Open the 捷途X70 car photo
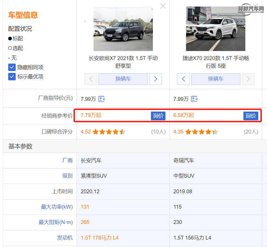The width and height of the screenshot is (267, 247). (x=216, y=29)
